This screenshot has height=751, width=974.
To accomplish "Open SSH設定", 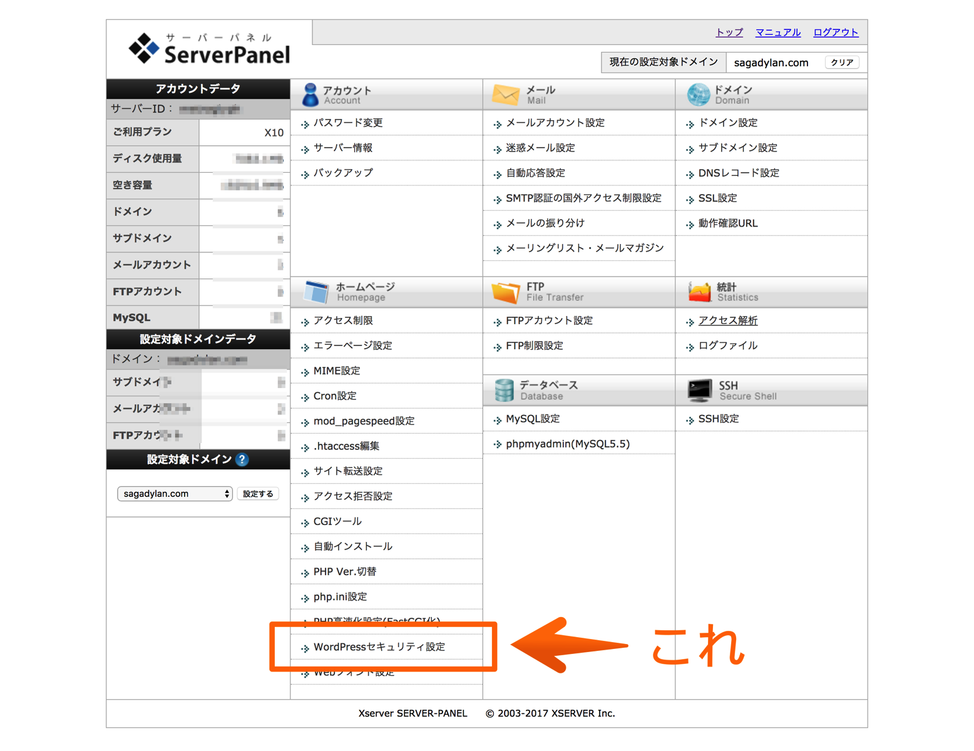I will (719, 419).
